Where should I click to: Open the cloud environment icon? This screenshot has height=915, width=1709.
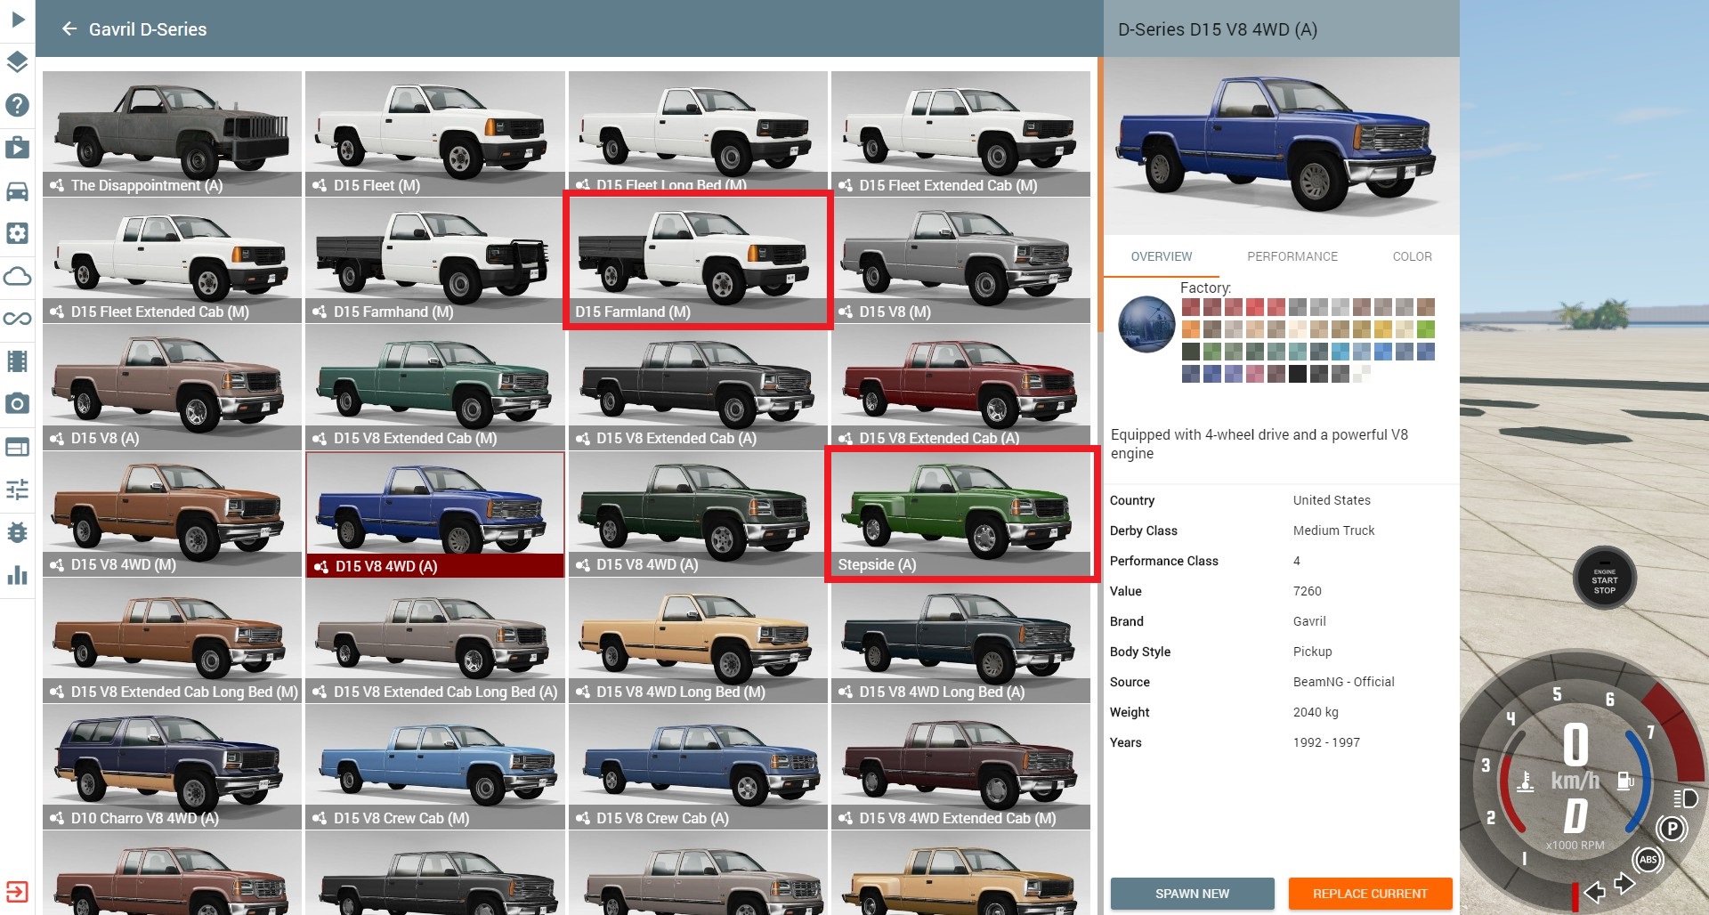pos(18,276)
